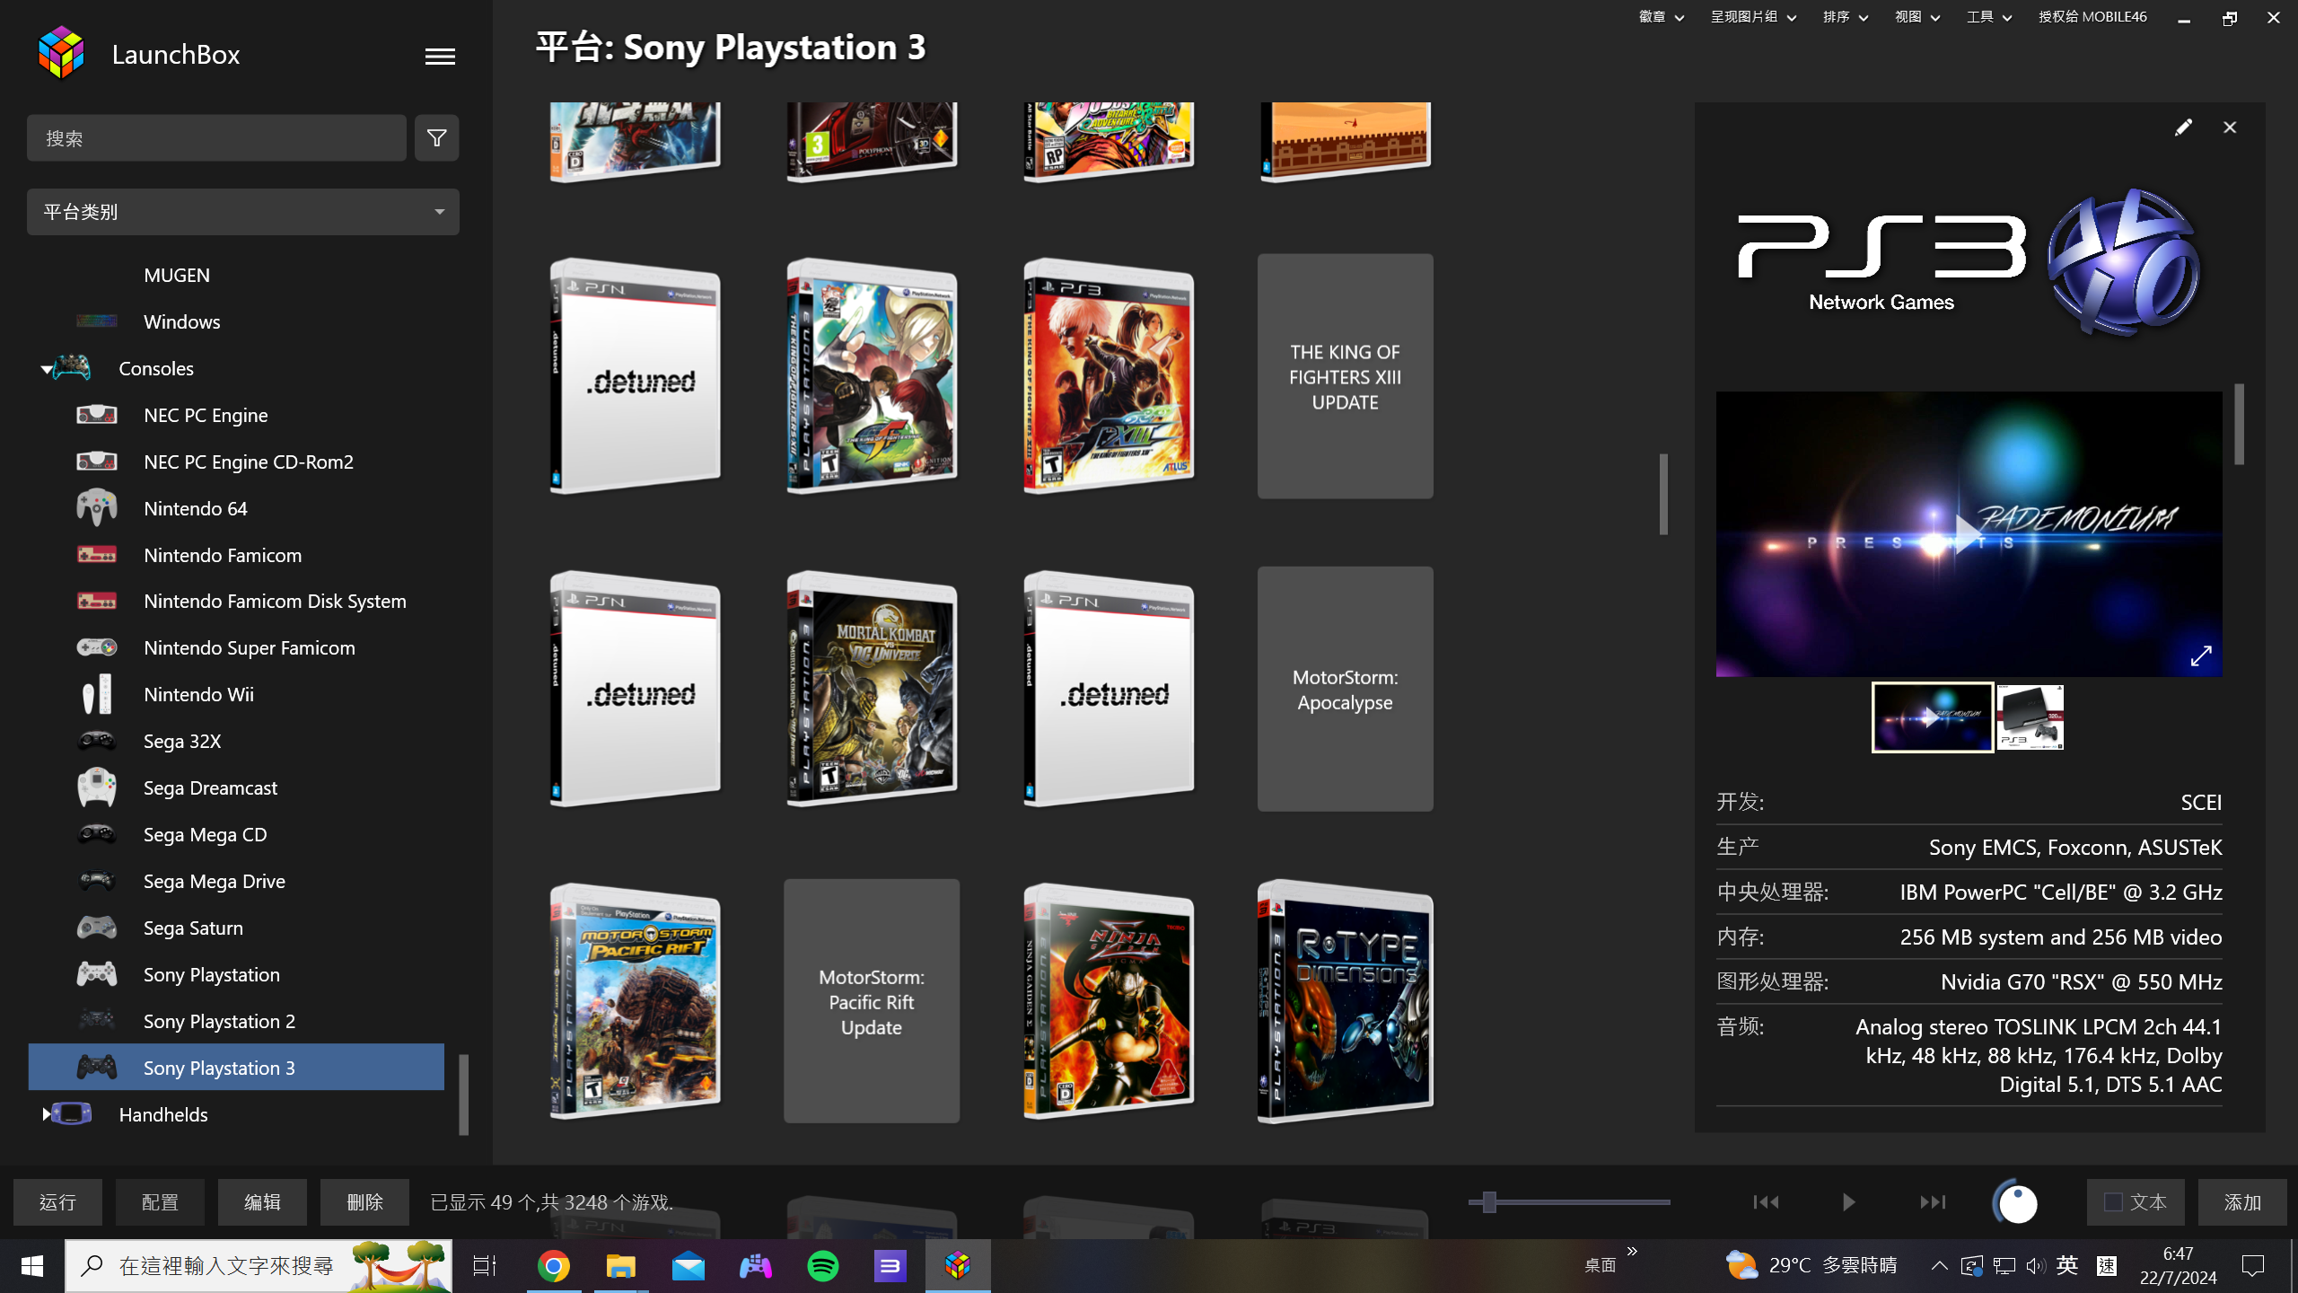
Task: Select Mortal Kombat vs DC Universe box
Action: click(871, 689)
